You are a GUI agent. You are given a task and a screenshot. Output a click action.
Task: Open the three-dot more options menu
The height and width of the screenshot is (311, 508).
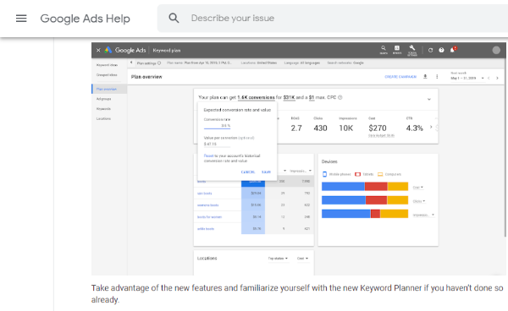point(437,77)
